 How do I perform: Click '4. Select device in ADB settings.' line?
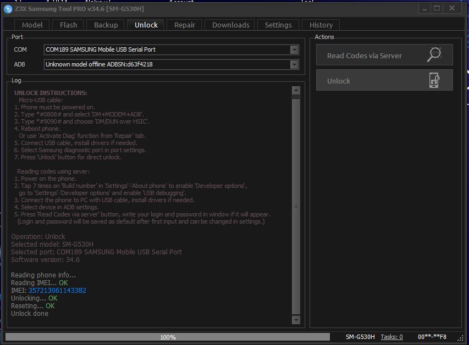[x=56, y=207]
